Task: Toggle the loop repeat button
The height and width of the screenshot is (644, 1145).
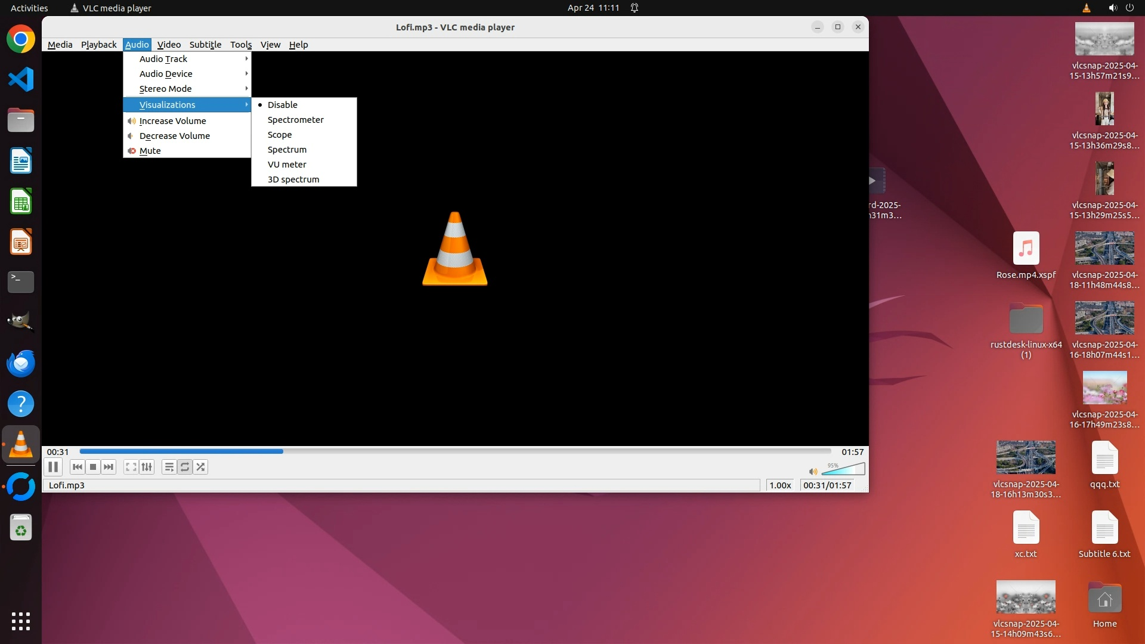Action: tap(185, 467)
